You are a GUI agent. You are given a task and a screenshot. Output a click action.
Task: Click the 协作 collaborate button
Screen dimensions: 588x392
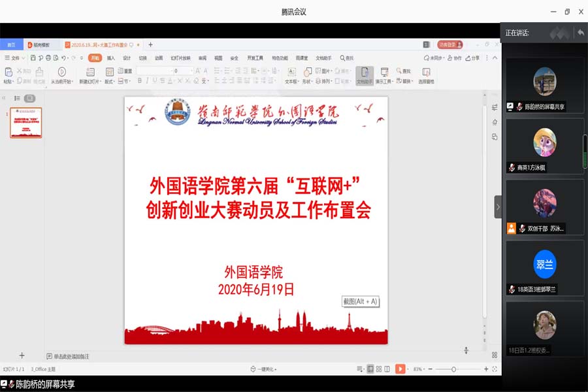coord(454,58)
